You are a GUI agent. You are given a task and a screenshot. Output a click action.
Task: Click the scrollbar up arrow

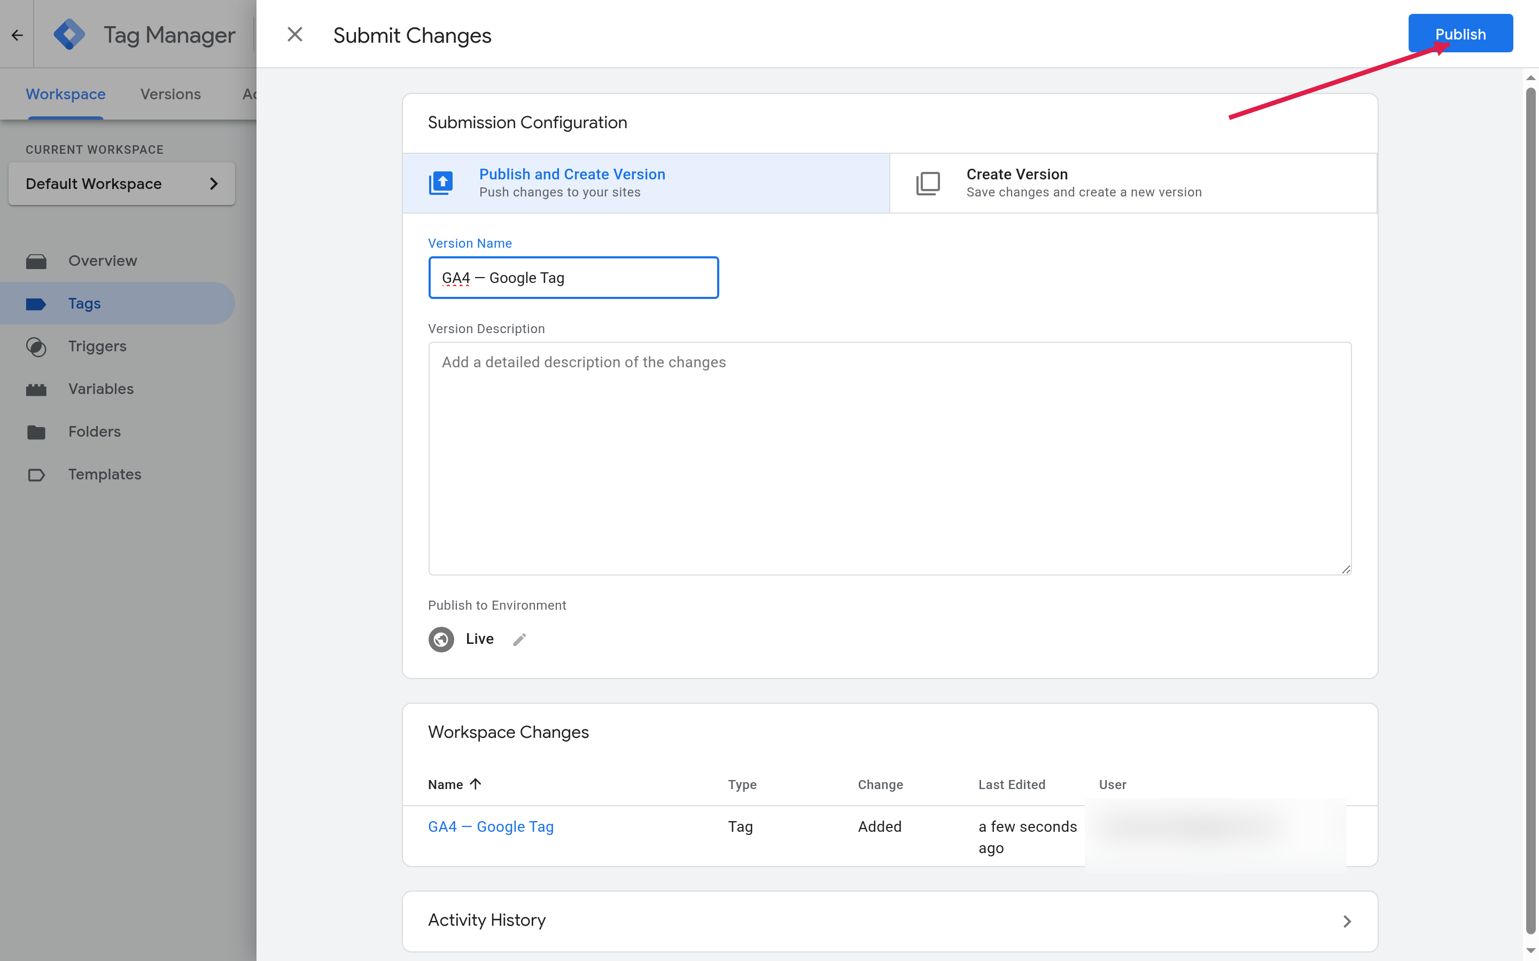coord(1531,77)
